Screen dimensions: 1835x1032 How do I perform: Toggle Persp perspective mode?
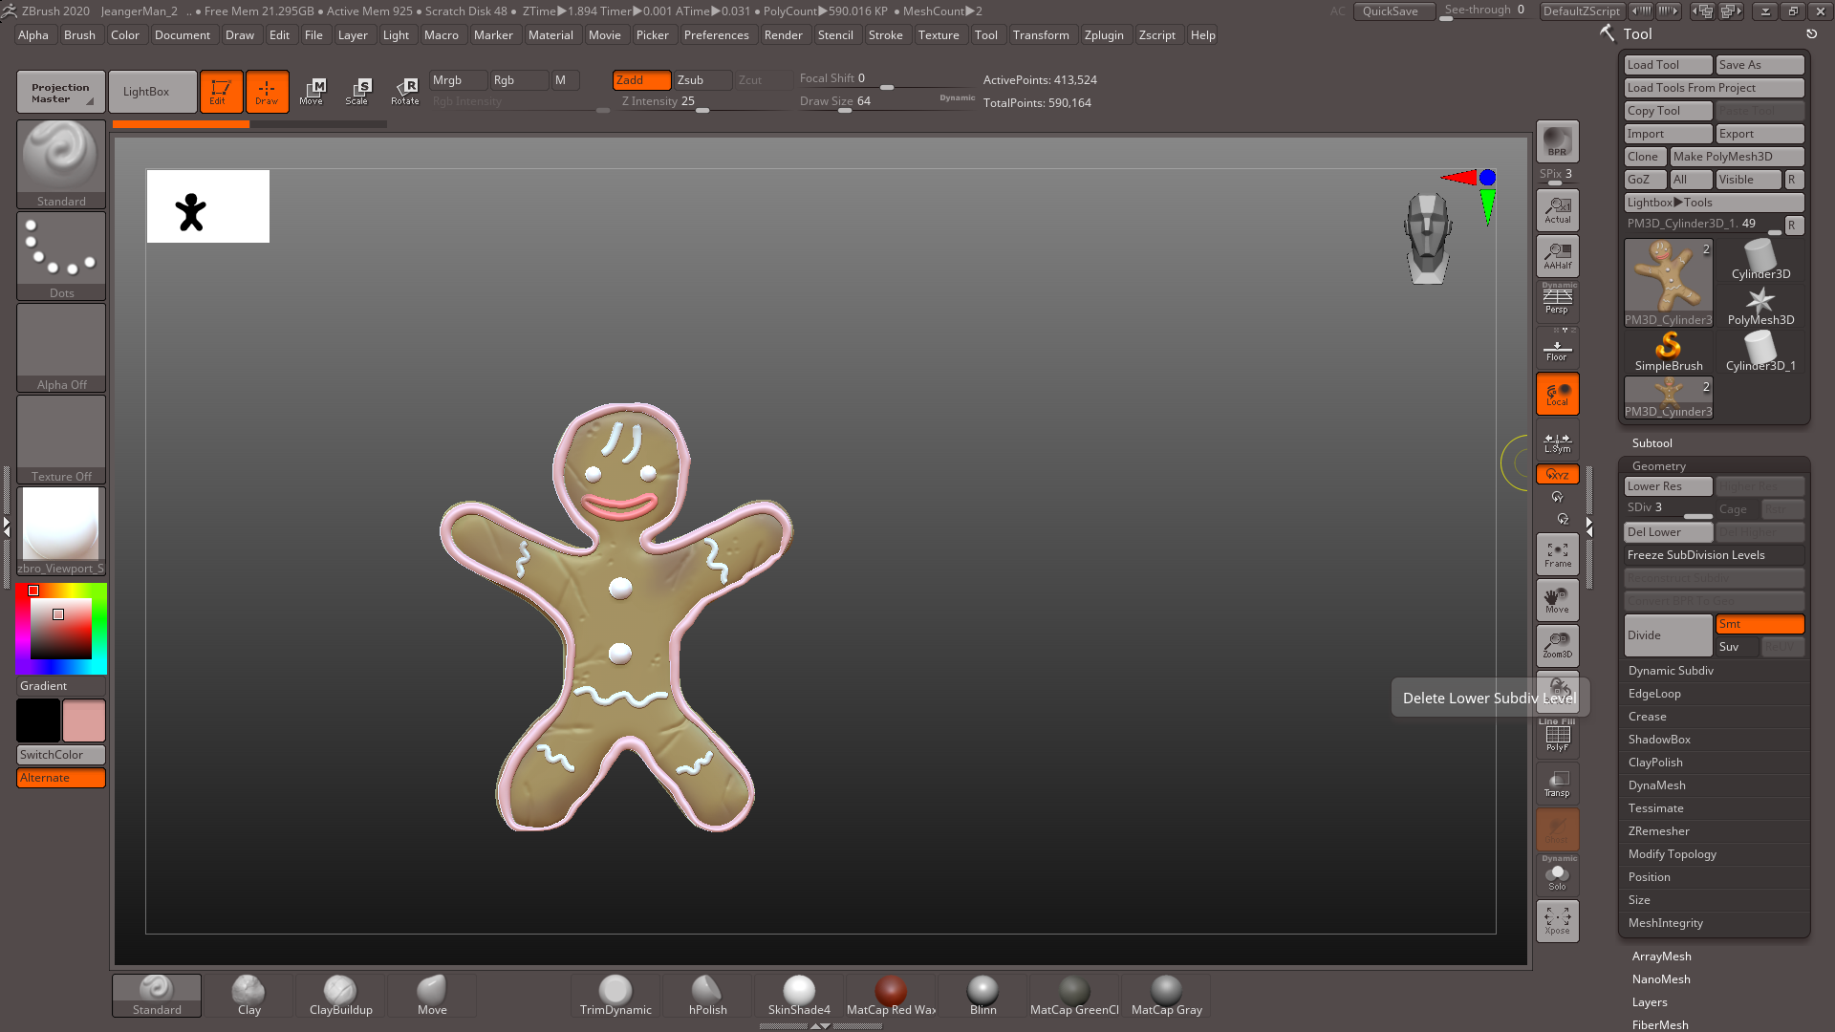point(1557,301)
